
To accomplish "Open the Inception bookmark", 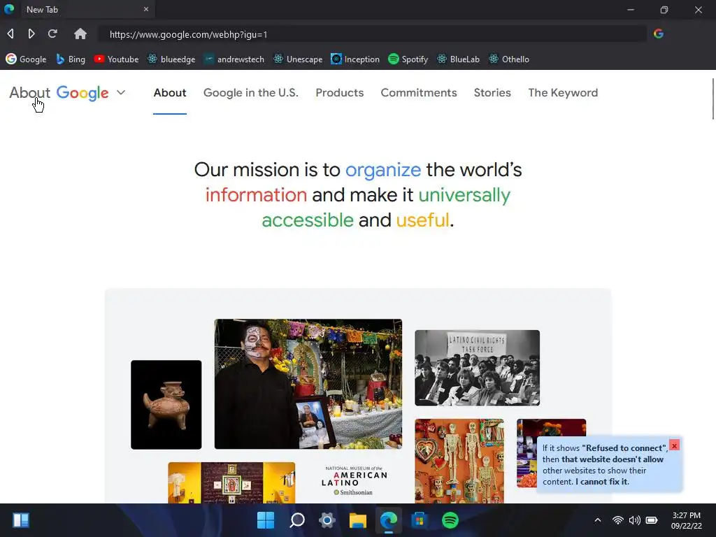I will (355, 59).
